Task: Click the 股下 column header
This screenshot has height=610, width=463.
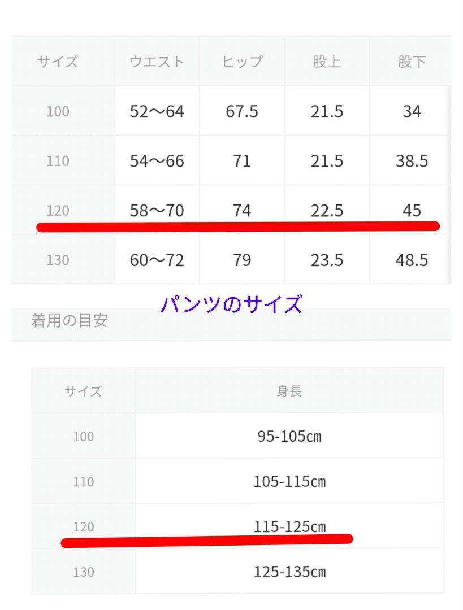Action: tap(412, 62)
